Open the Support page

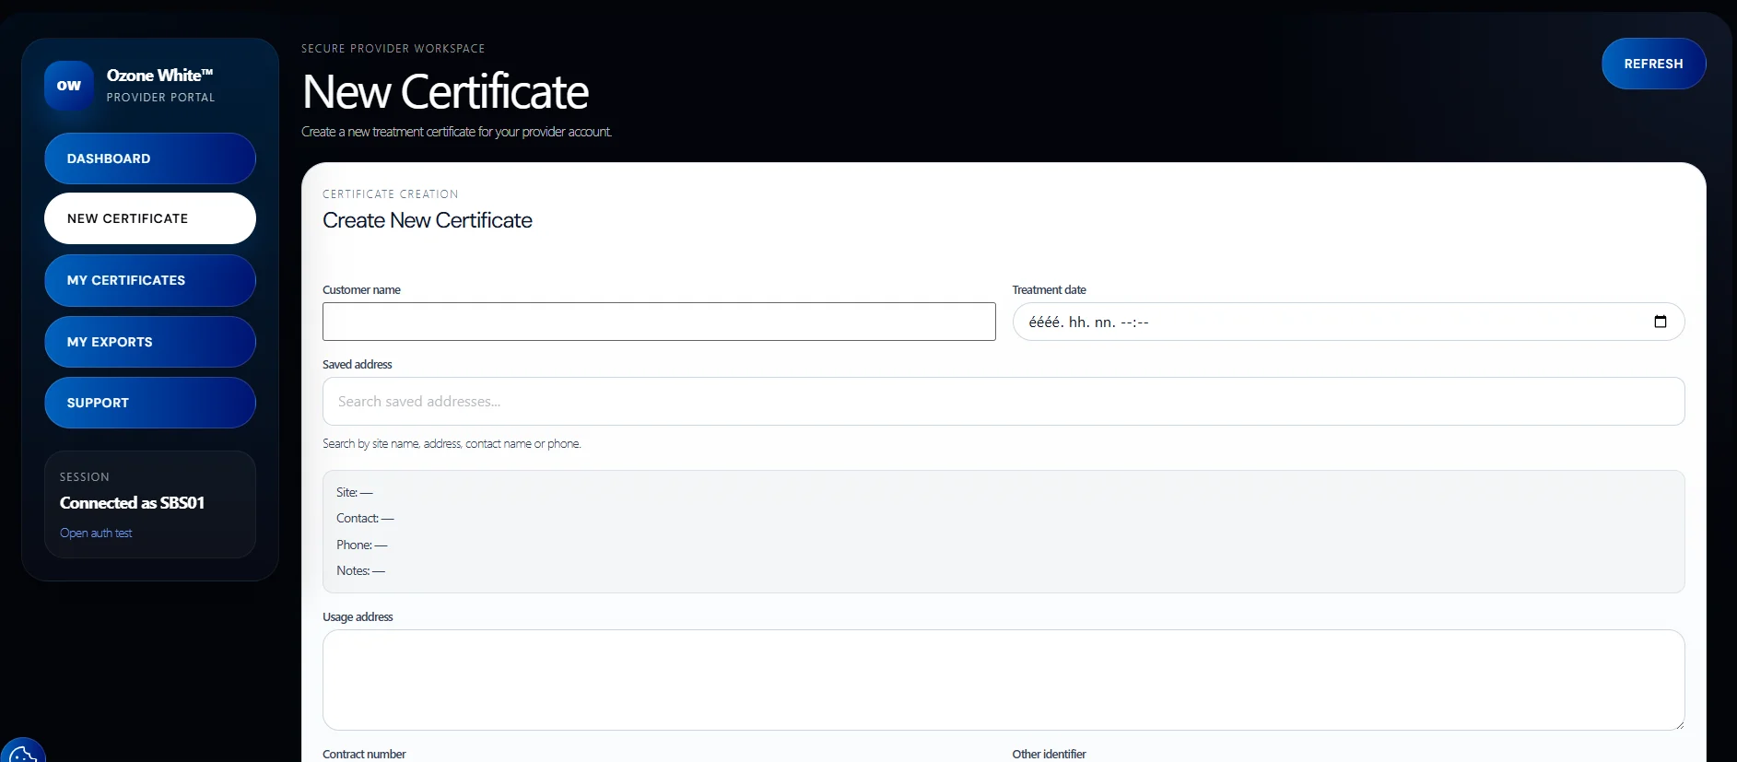pos(150,403)
